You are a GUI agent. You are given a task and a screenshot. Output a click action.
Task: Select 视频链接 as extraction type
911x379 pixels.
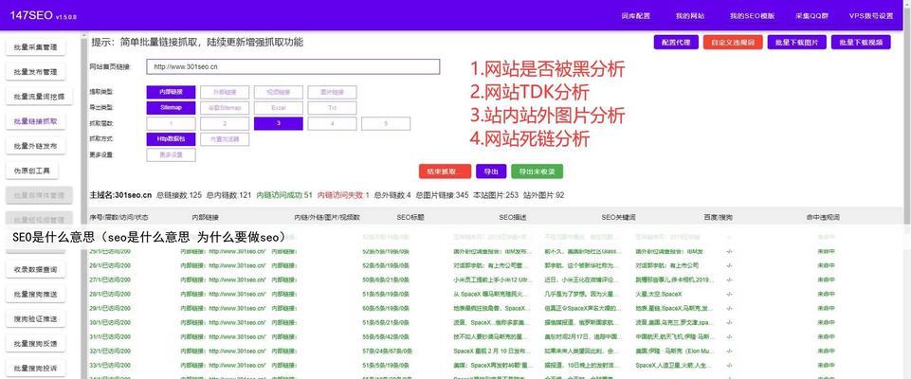(279, 92)
